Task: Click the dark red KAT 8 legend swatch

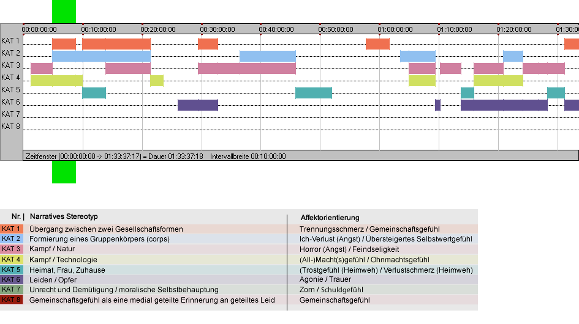Action: 12,300
